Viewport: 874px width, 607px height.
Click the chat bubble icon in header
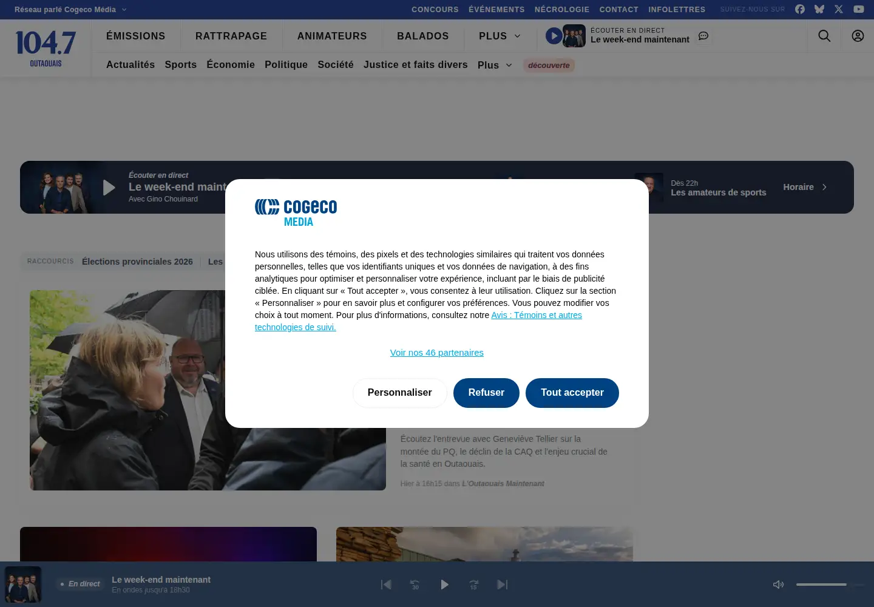(x=703, y=36)
